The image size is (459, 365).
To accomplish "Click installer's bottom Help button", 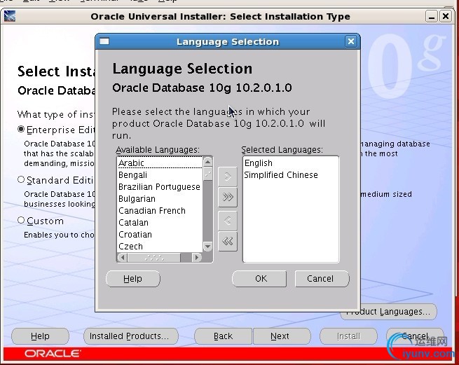I will click(x=40, y=336).
